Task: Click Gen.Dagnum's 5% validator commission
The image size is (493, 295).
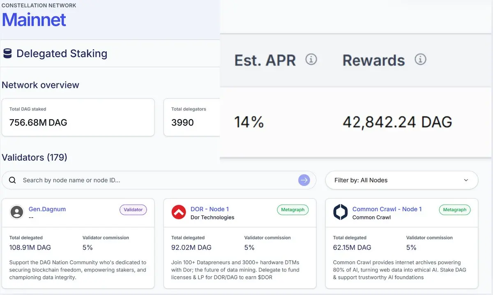Action: coord(88,247)
